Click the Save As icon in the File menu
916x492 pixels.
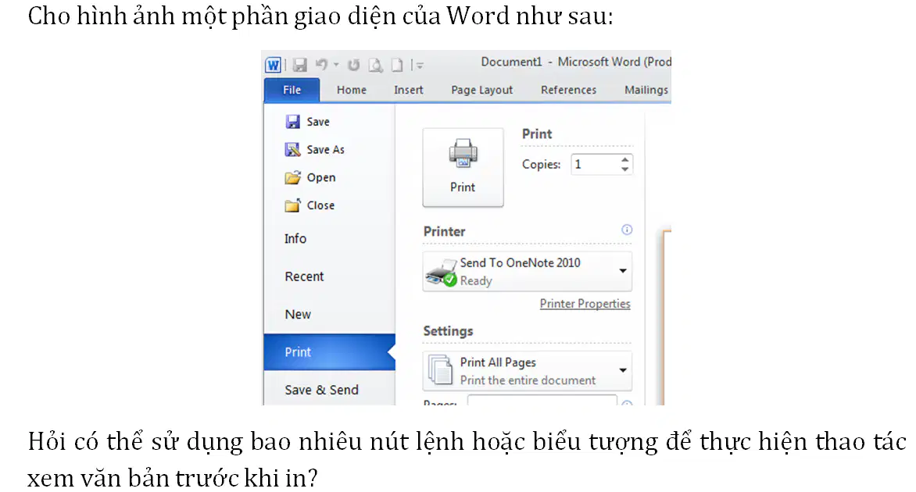pyautogui.click(x=292, y=149)
